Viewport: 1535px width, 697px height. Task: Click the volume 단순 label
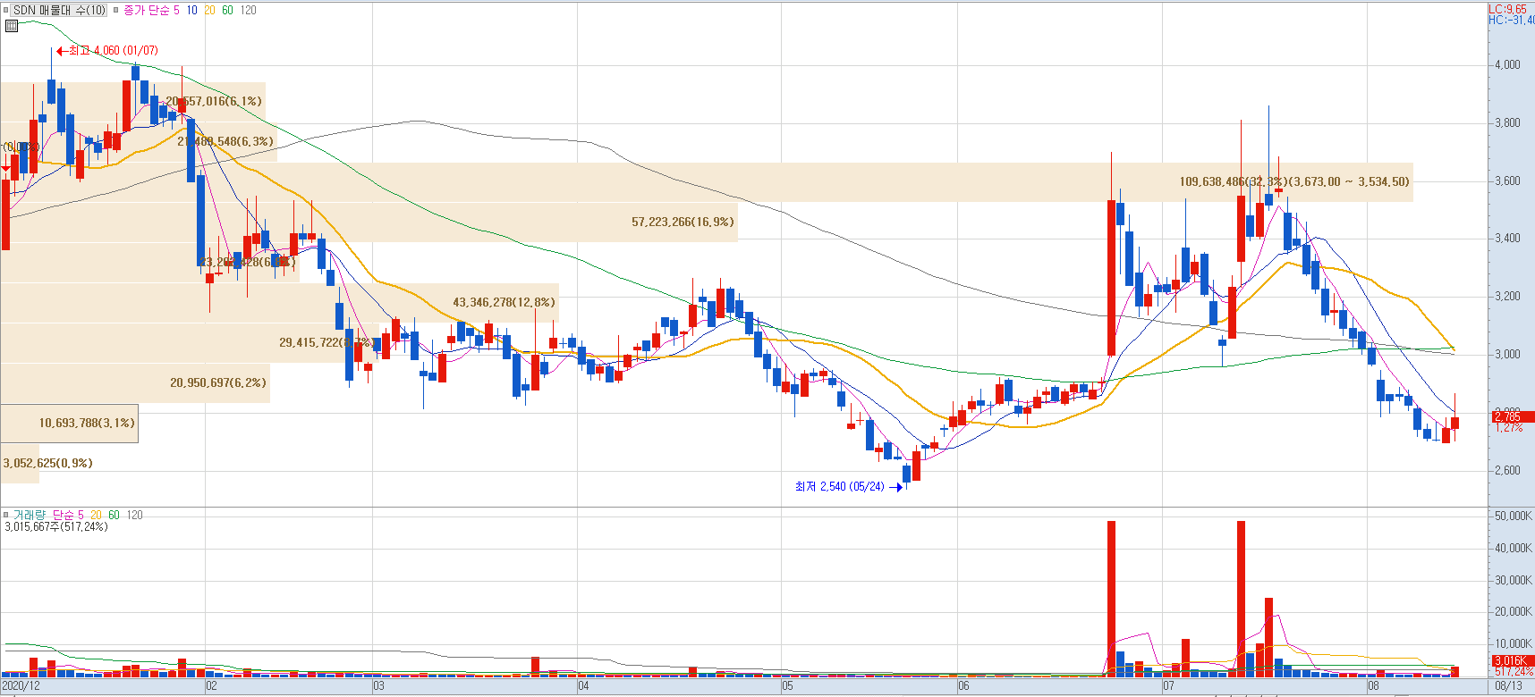[63, 515]
